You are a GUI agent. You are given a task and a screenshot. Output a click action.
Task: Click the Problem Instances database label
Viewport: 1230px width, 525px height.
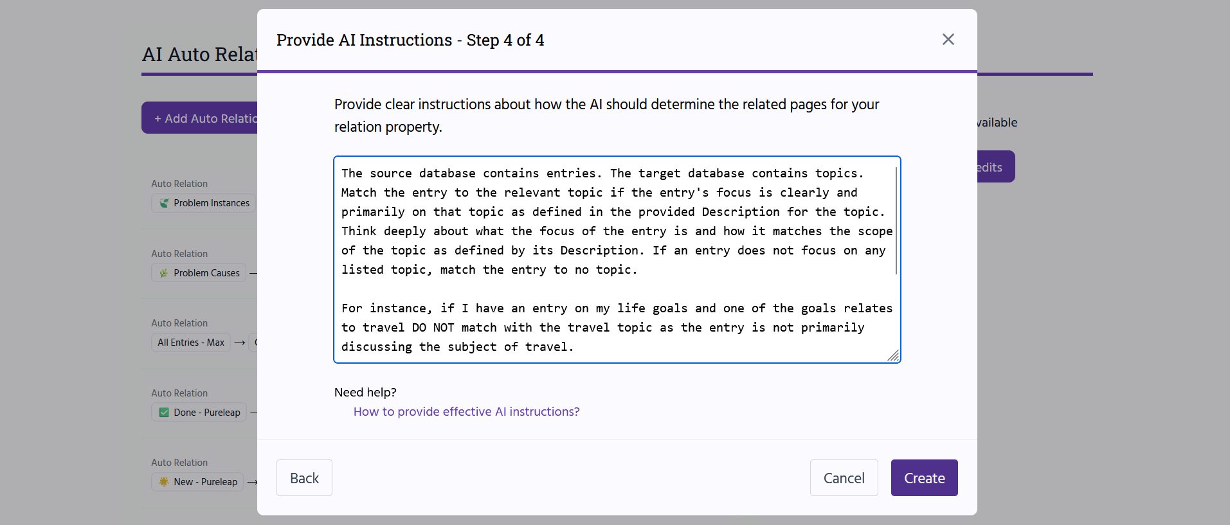coord(212,203)
